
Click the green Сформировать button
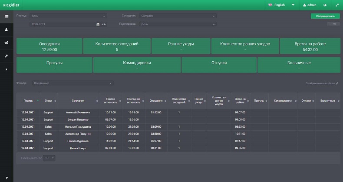pyautogui.click(x=325, y=16)
